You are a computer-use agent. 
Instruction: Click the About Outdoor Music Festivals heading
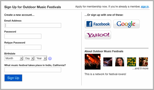click(x=104, y=51)
